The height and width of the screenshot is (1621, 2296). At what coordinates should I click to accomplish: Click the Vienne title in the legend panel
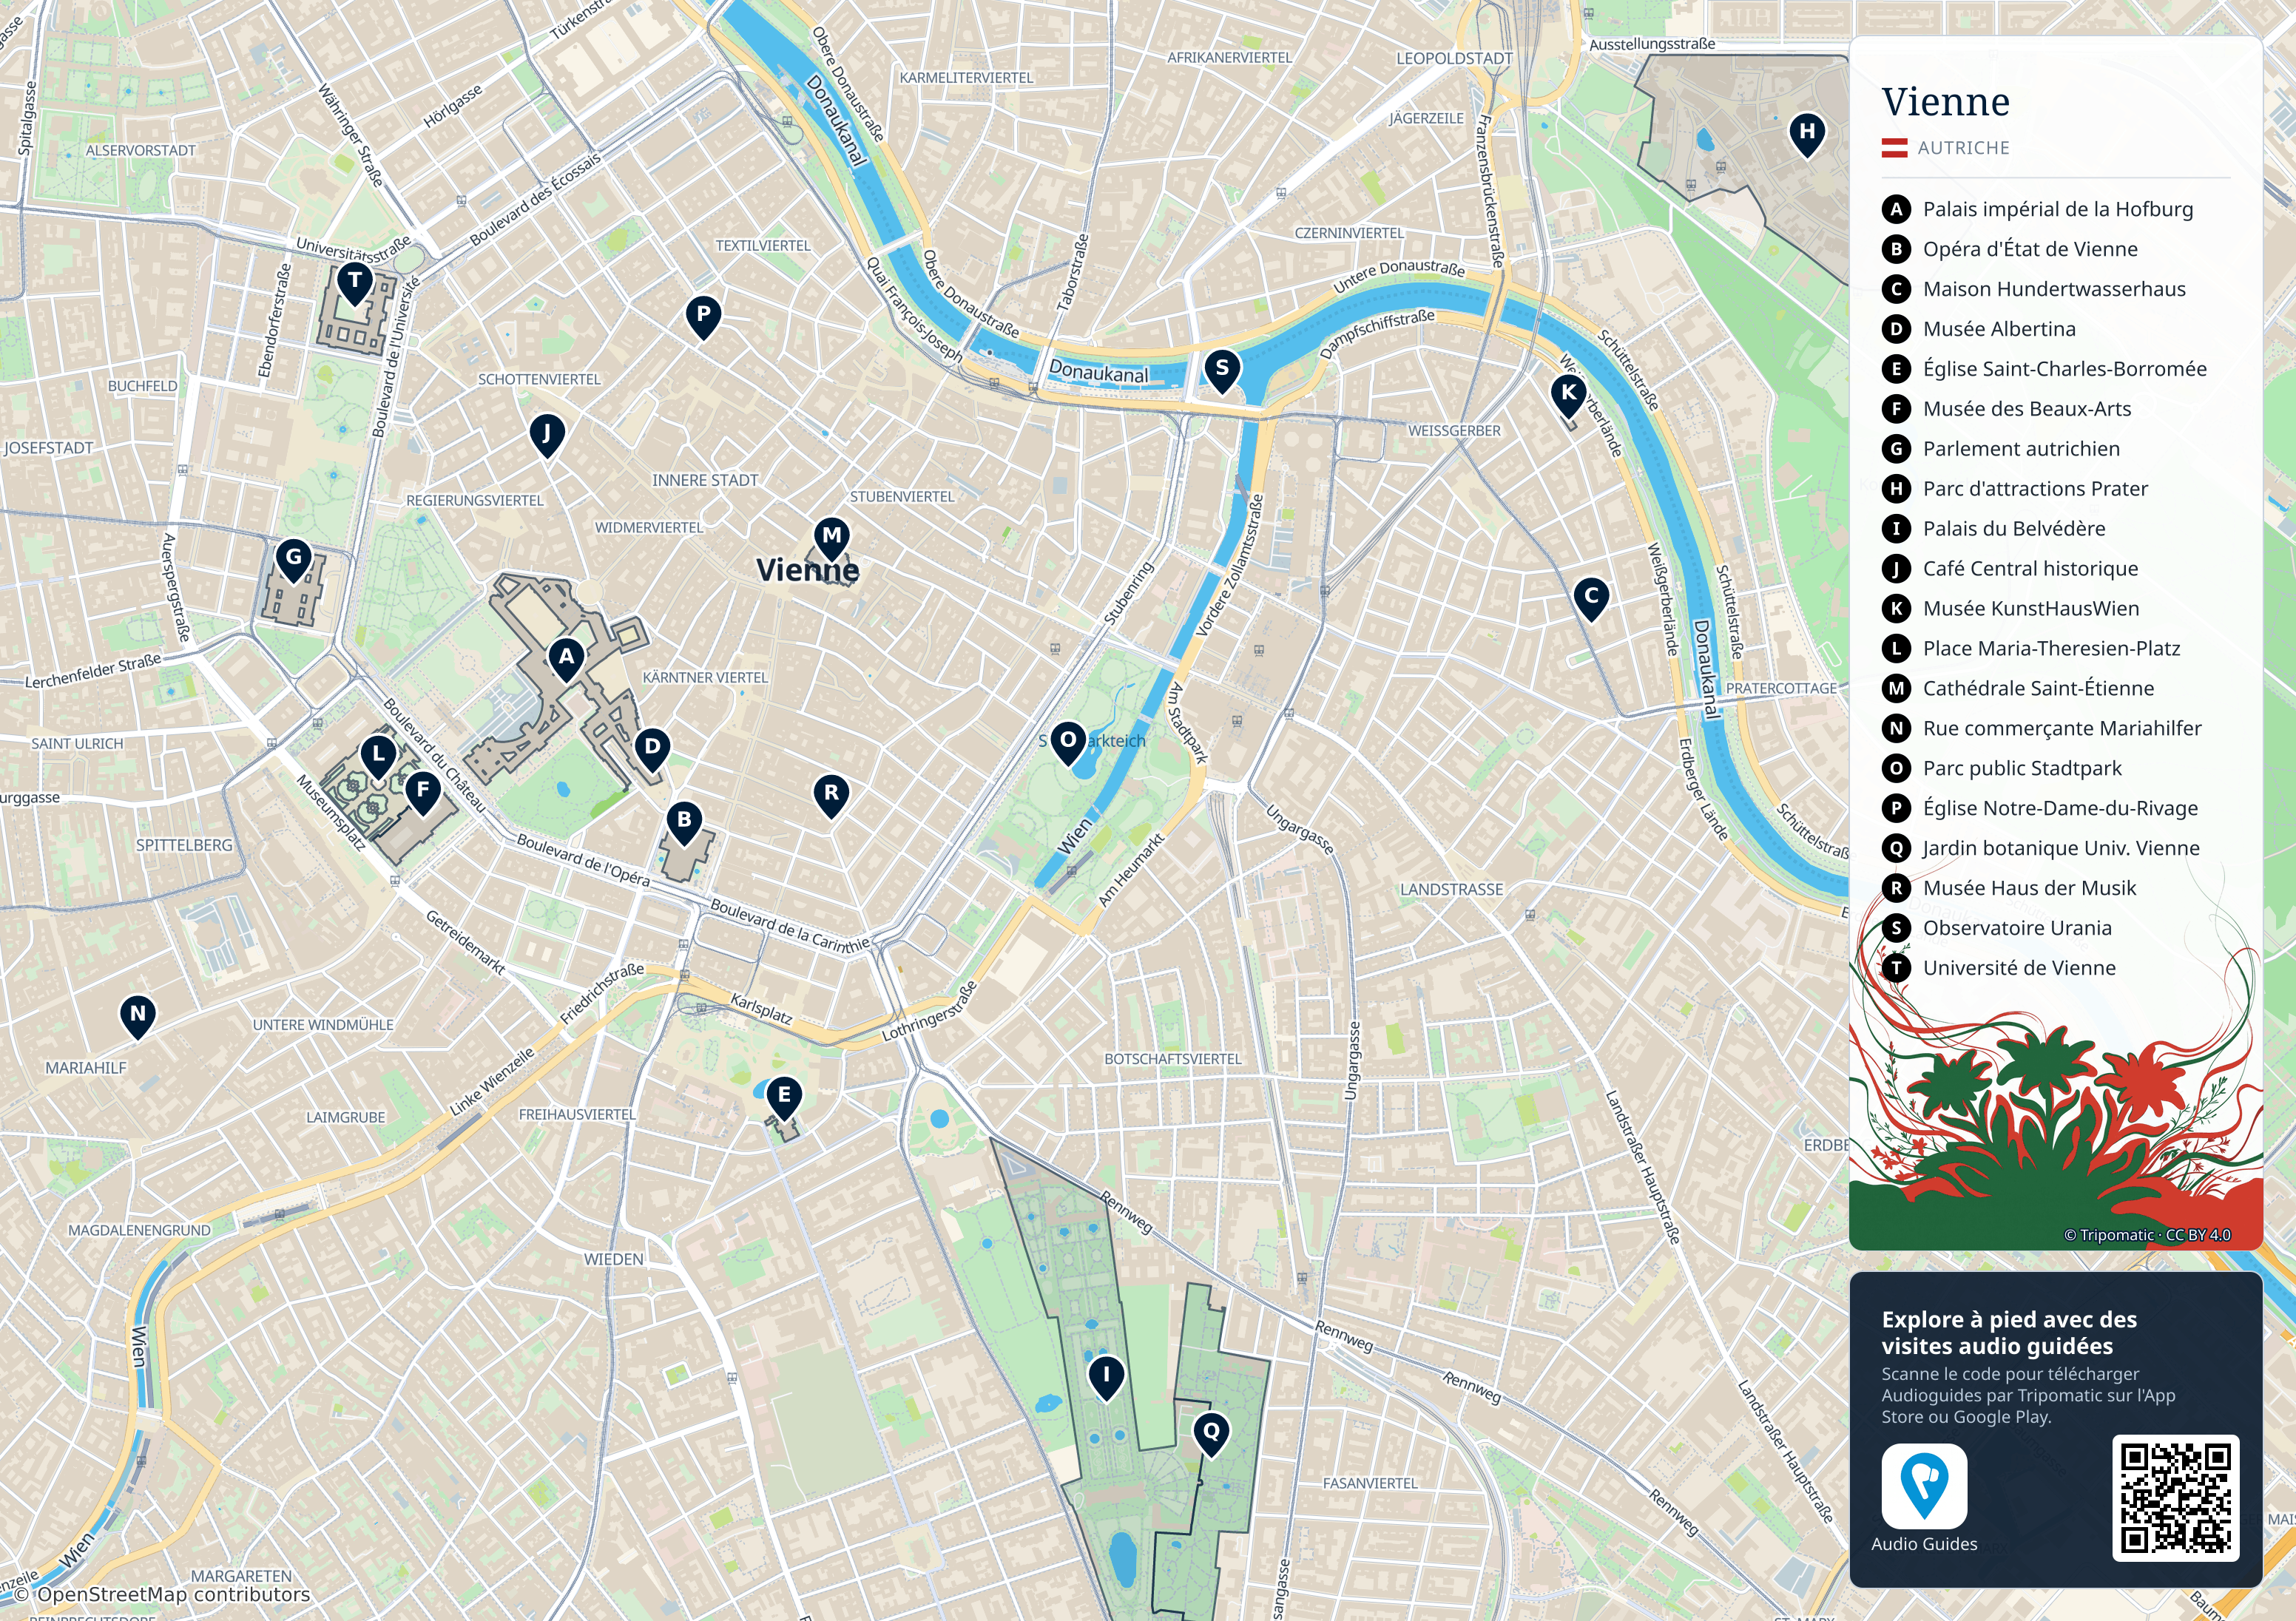[1945, 102]
